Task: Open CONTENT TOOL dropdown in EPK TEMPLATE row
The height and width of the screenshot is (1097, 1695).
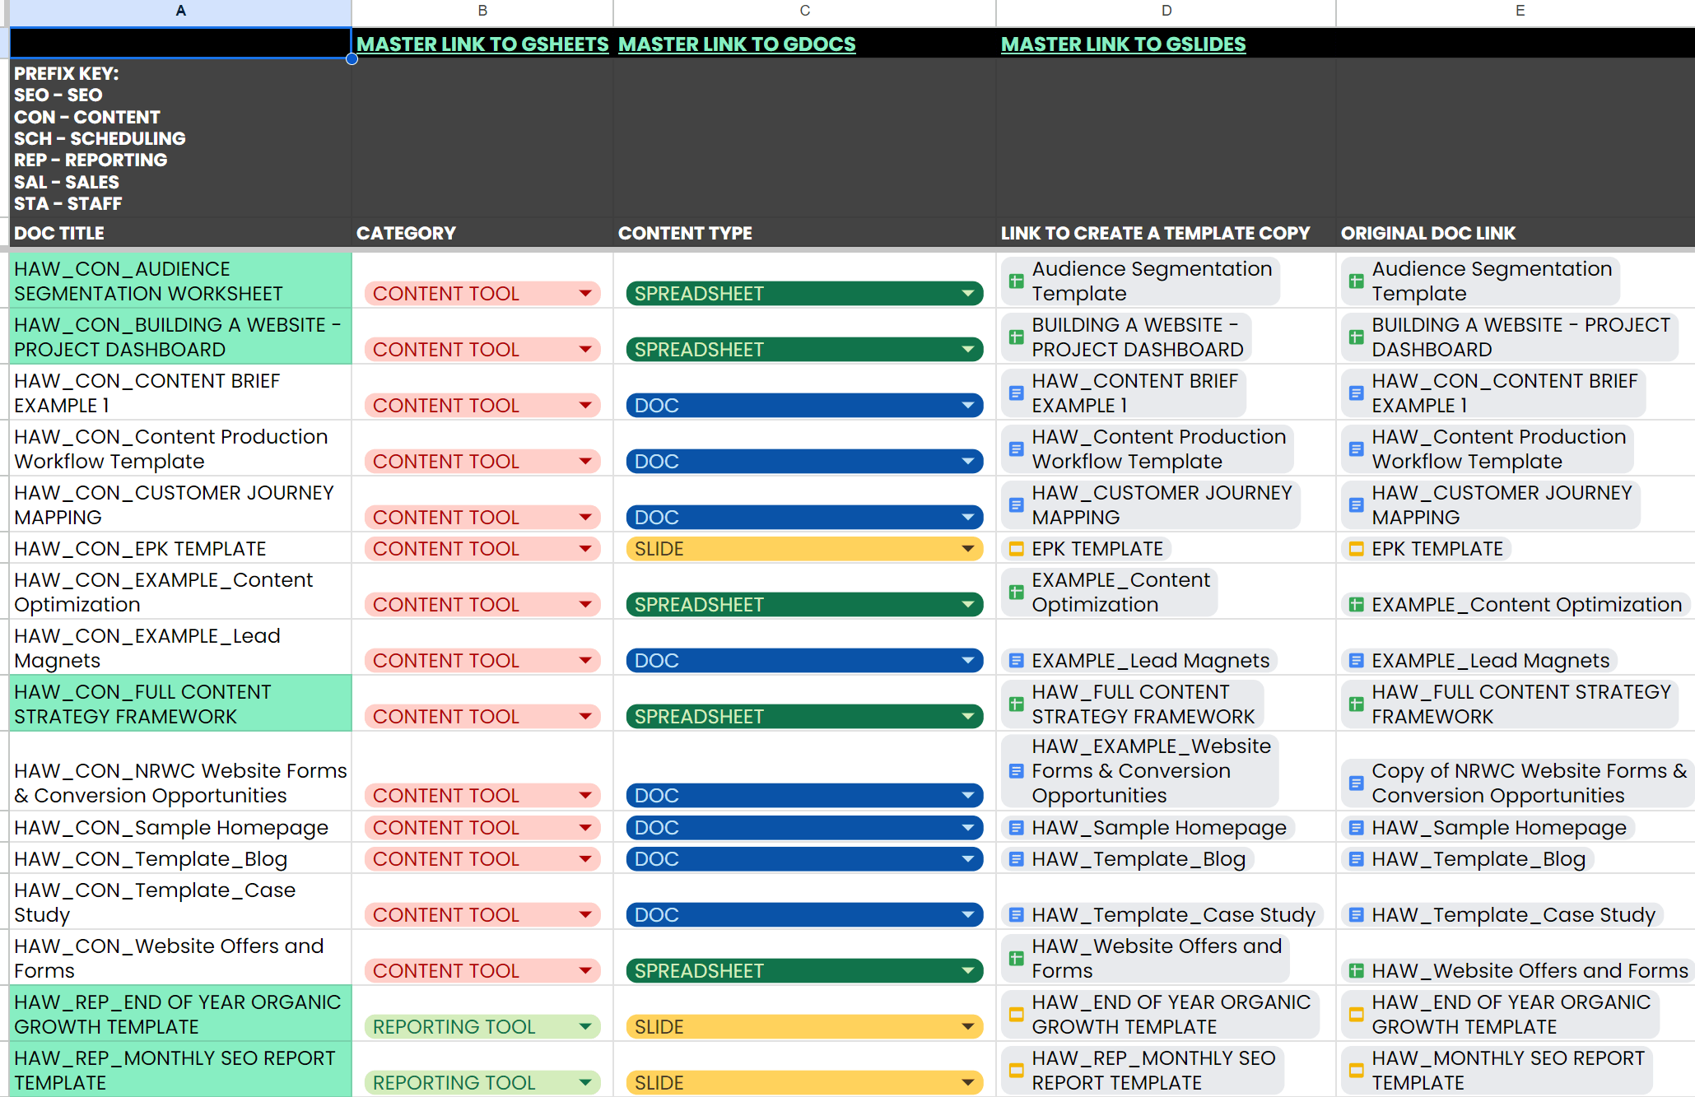Action: pos(585,549)
